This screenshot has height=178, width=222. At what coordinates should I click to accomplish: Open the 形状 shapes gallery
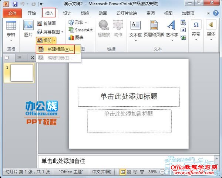click(78, 22)
